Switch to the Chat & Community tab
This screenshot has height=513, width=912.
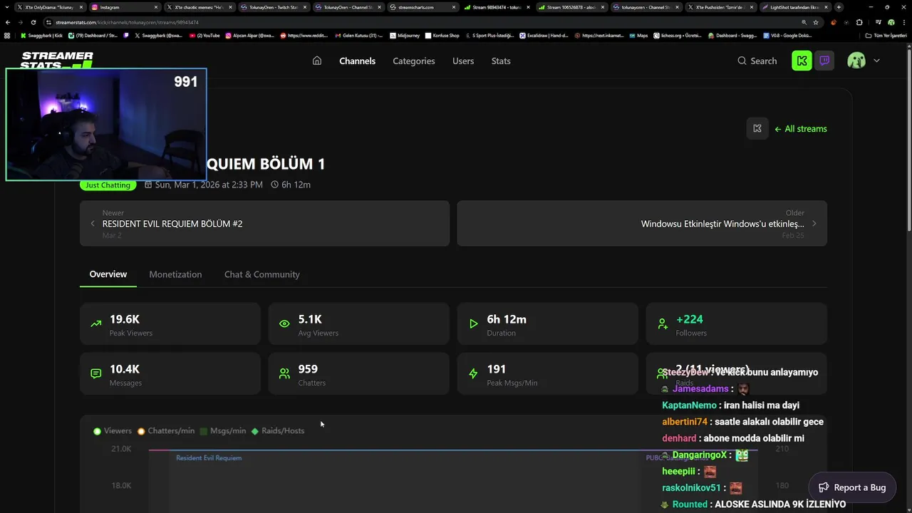coord(261,274)
